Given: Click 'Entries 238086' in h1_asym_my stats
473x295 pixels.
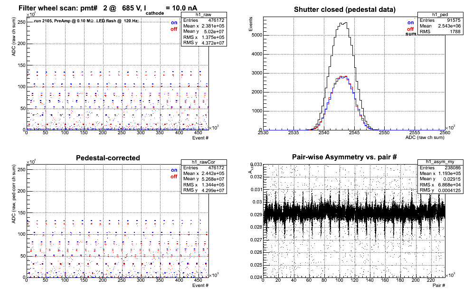Looking at the screenshot, I should tap(440, 167).
